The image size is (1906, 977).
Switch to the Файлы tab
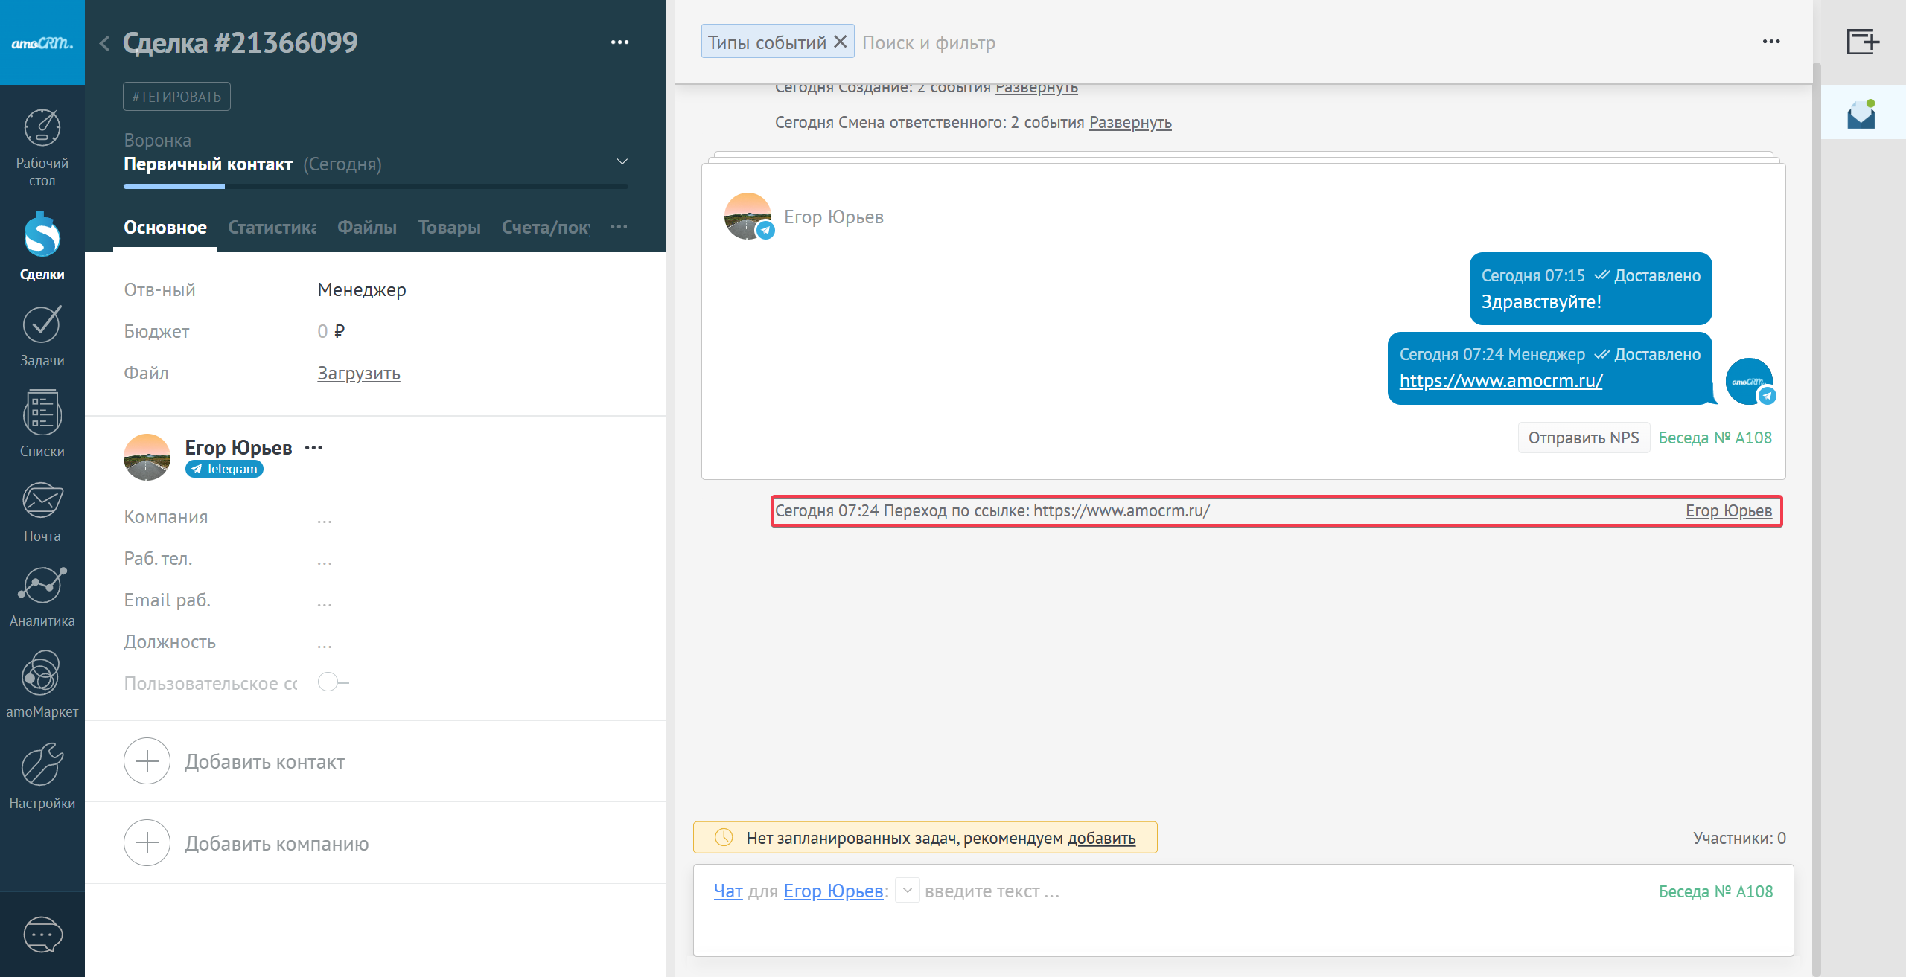366,228
